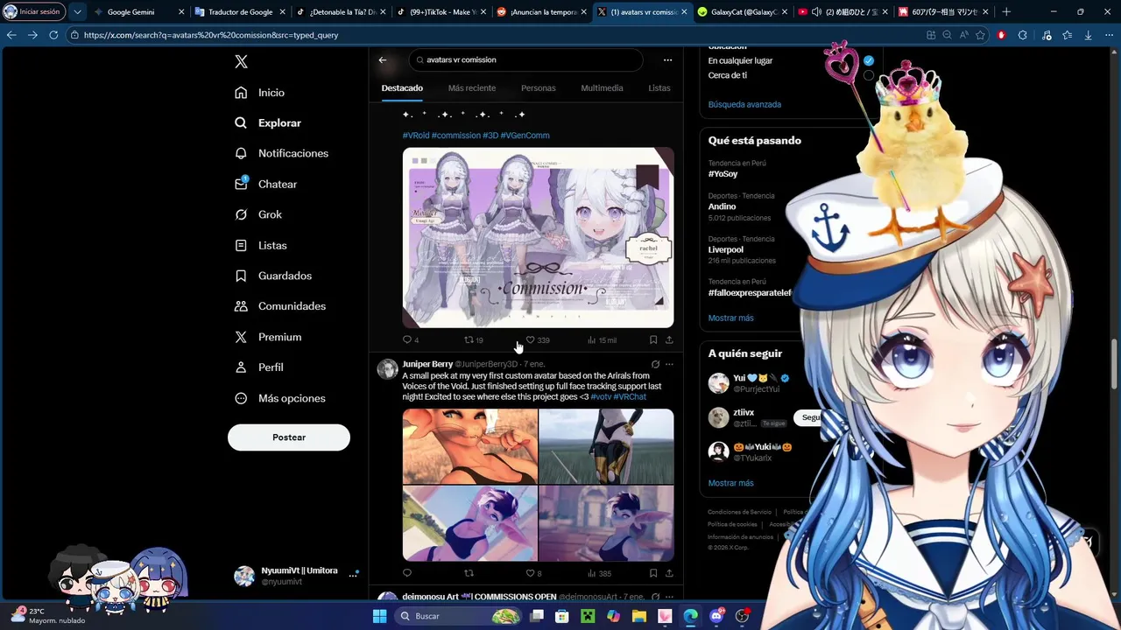Open the top-left Juniper Berry avatar image

coord(470,446)
